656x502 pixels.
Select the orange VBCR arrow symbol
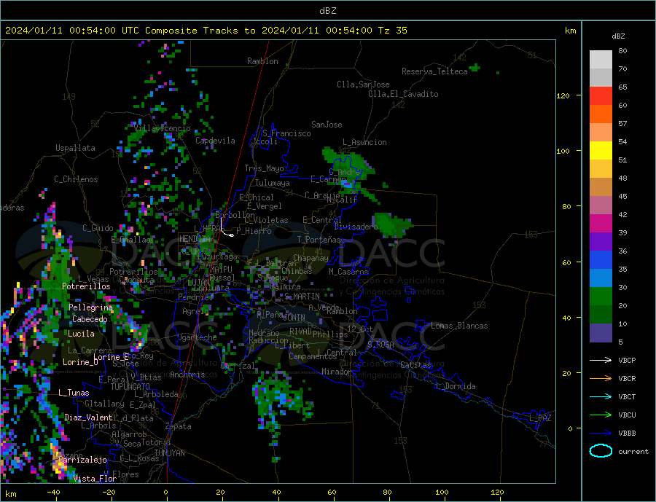(x=601, y=379)
